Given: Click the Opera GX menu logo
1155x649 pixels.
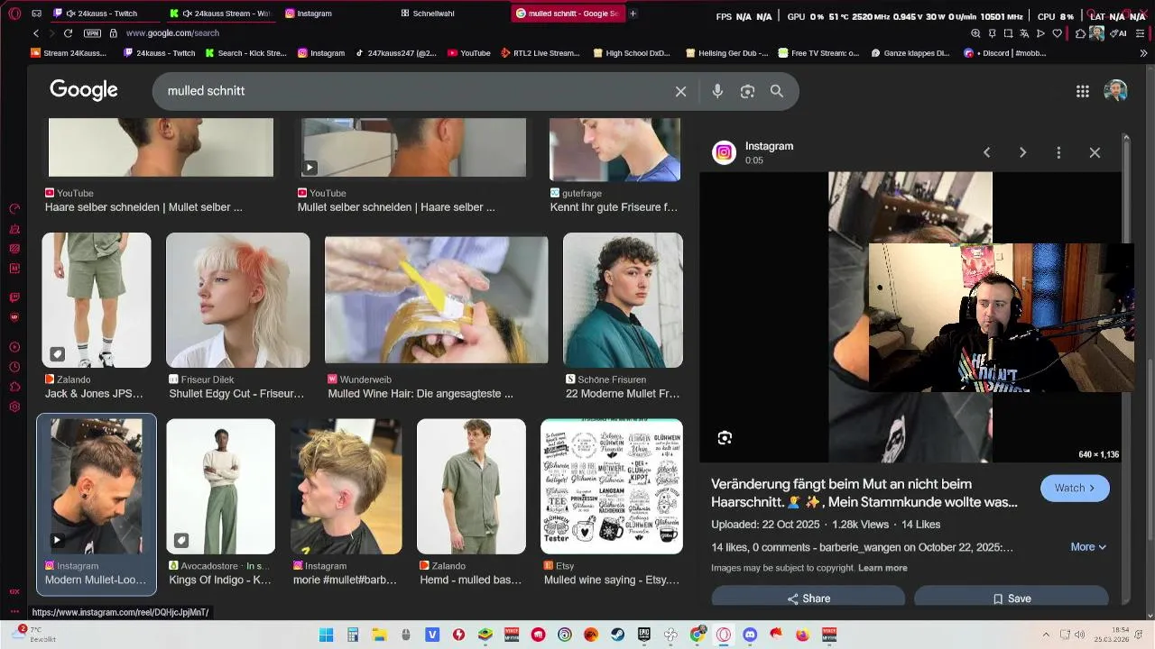Looking at the screenshot, I should tap(14, 14).
